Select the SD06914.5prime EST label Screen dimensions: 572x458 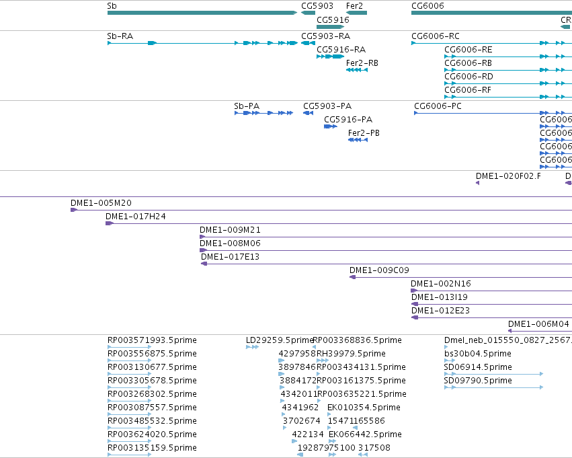click(x=478, y=367)
